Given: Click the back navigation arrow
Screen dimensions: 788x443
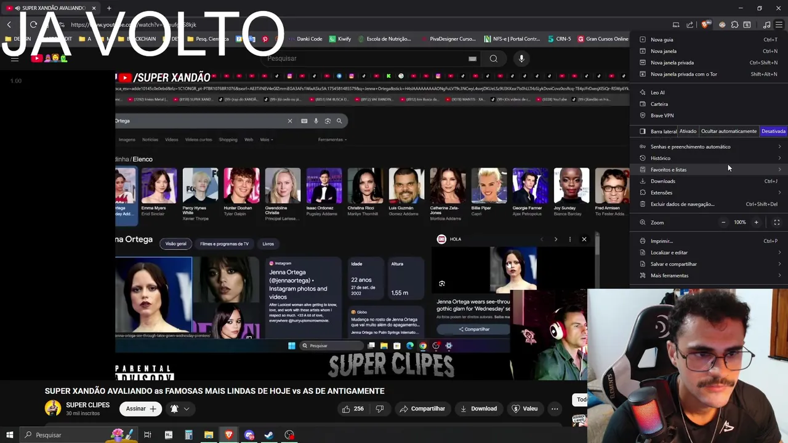Looking at the screenshot, I should 9,25.
